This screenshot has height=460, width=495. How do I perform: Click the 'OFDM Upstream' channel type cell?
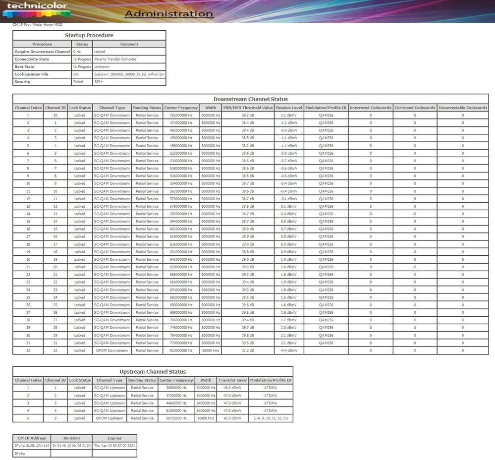[109, 418]
